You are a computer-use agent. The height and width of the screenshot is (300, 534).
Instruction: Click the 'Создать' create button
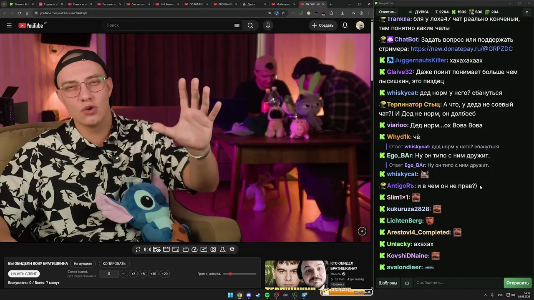click(323, 25)
